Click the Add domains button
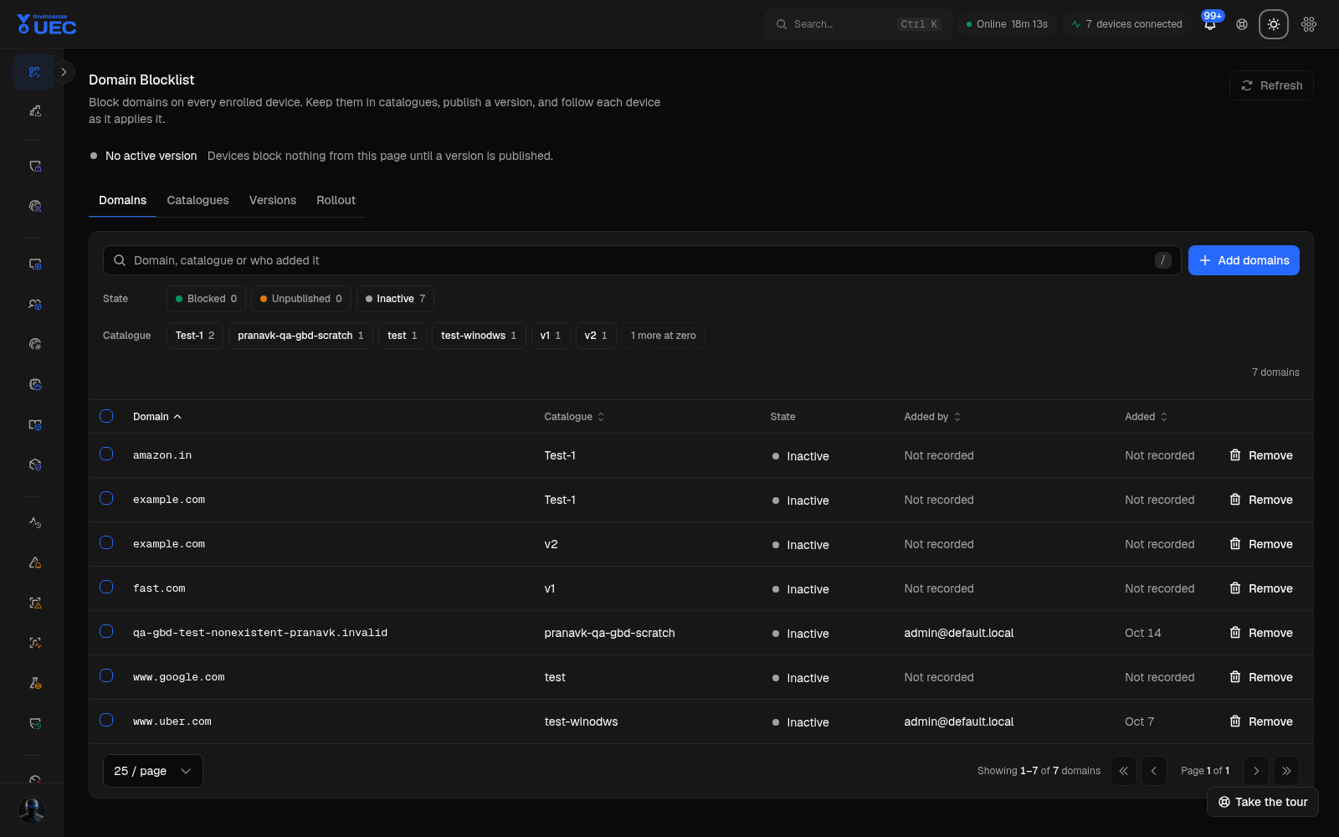Image resolution: width=1339 pixels, height=837 pixels. click(1244, 260)
